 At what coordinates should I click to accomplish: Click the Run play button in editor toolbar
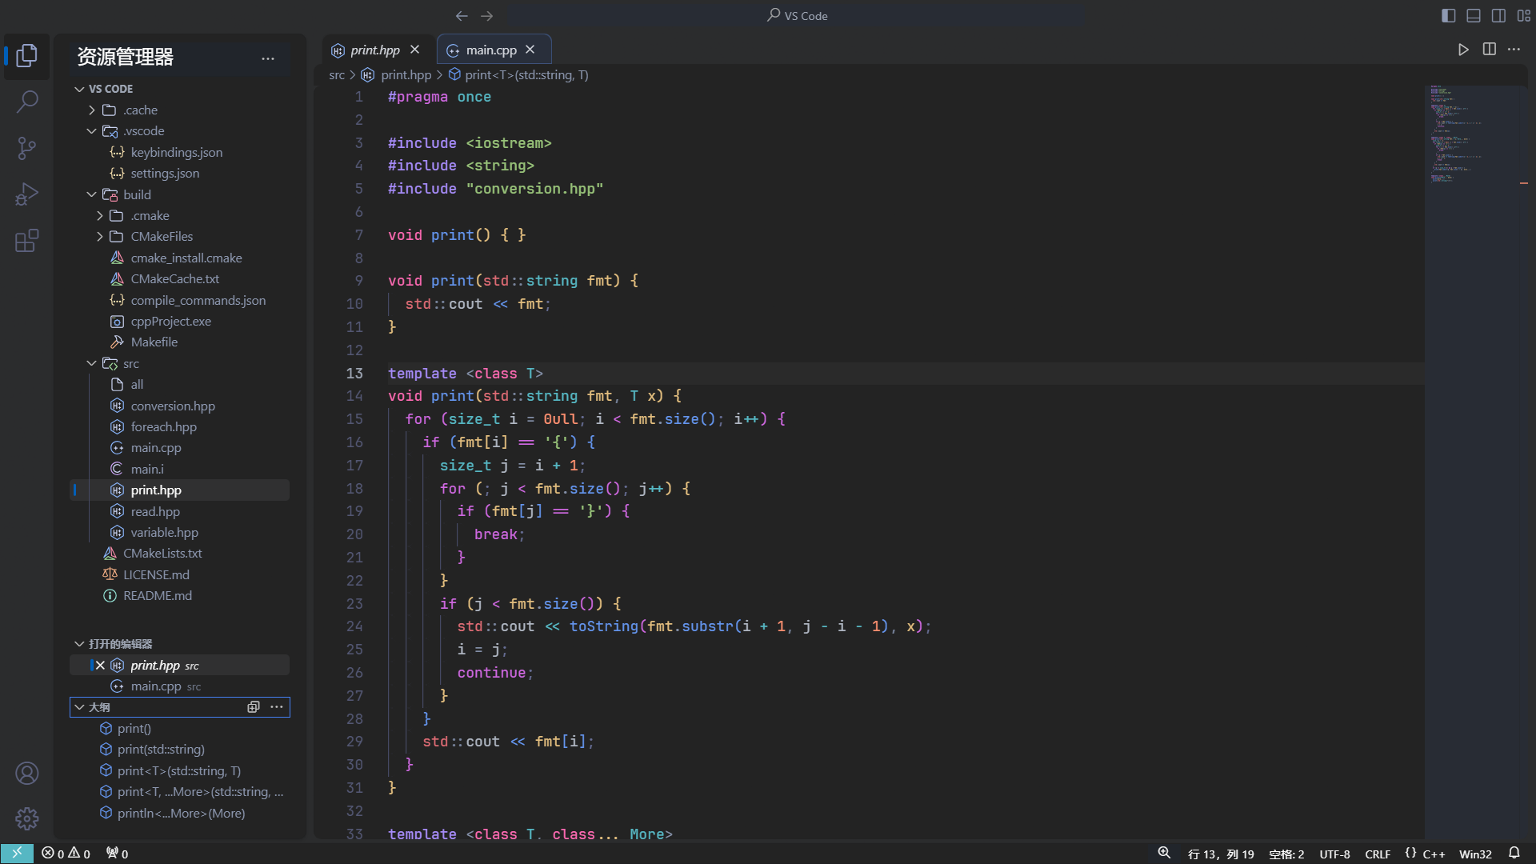click(x=1463, y=50)
